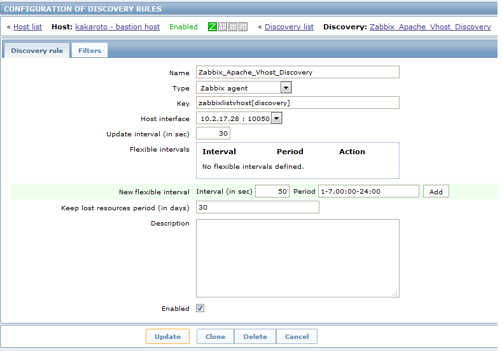
Task: Click the Configuration of Discovery Rules title
Action: pos(83,9)
